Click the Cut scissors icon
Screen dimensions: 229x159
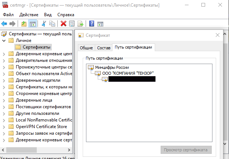[44, 24]
